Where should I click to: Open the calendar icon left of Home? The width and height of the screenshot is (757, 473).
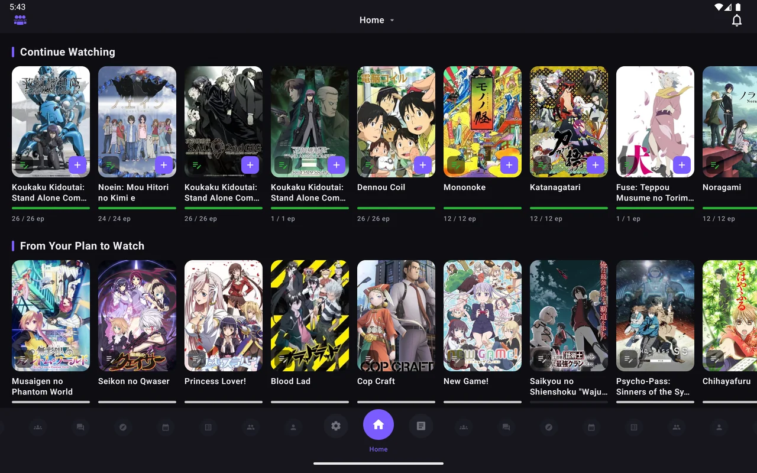(x=166, y=427)
